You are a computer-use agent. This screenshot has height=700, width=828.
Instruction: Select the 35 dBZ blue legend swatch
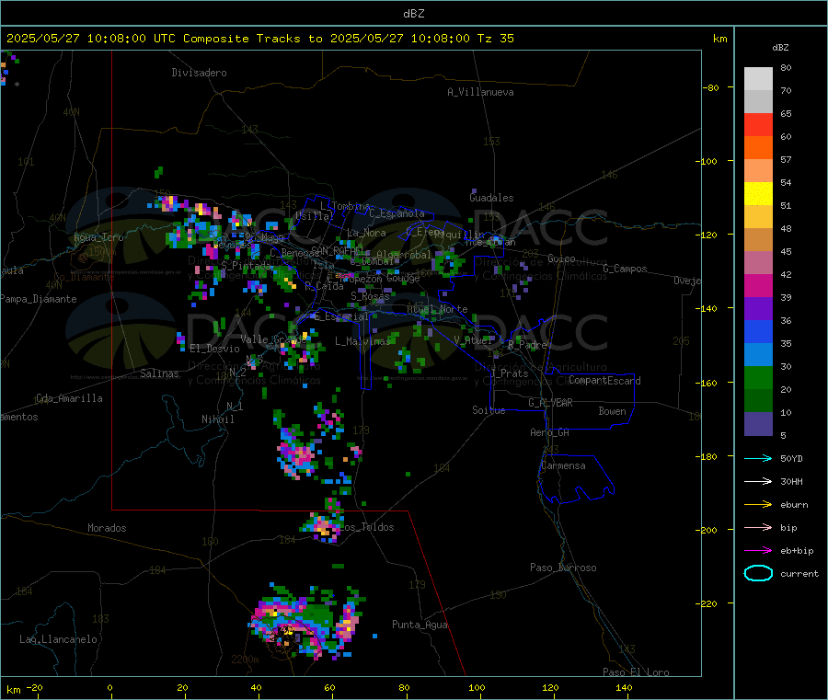tap(758, 331)
